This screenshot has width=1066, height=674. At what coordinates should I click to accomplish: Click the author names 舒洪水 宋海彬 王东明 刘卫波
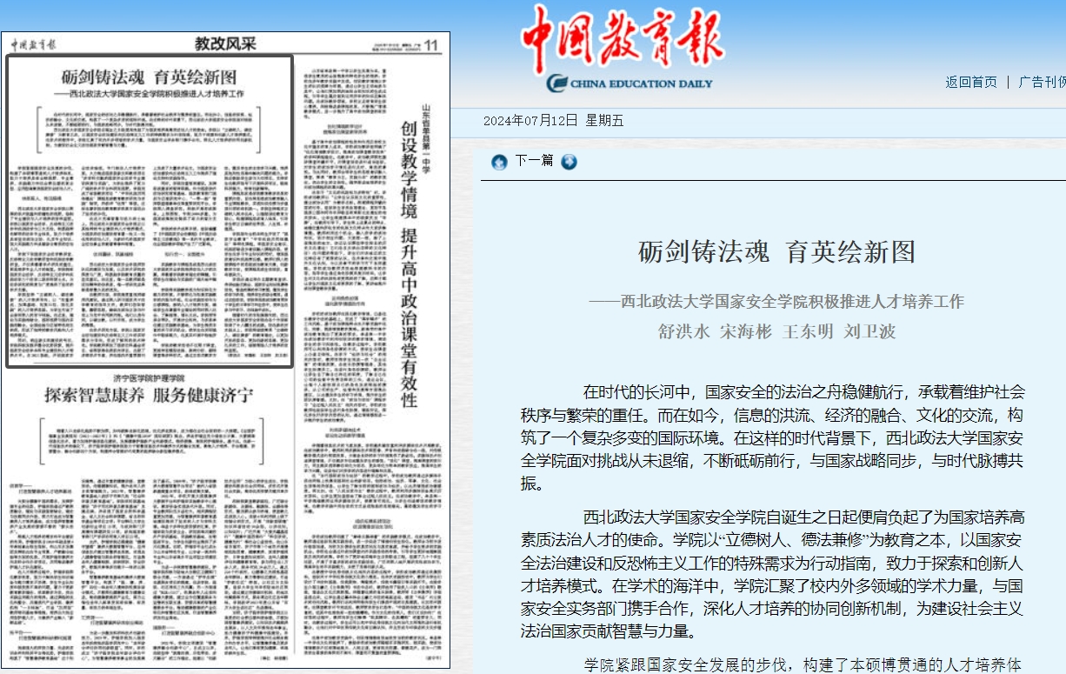click(x=776, y=331)
